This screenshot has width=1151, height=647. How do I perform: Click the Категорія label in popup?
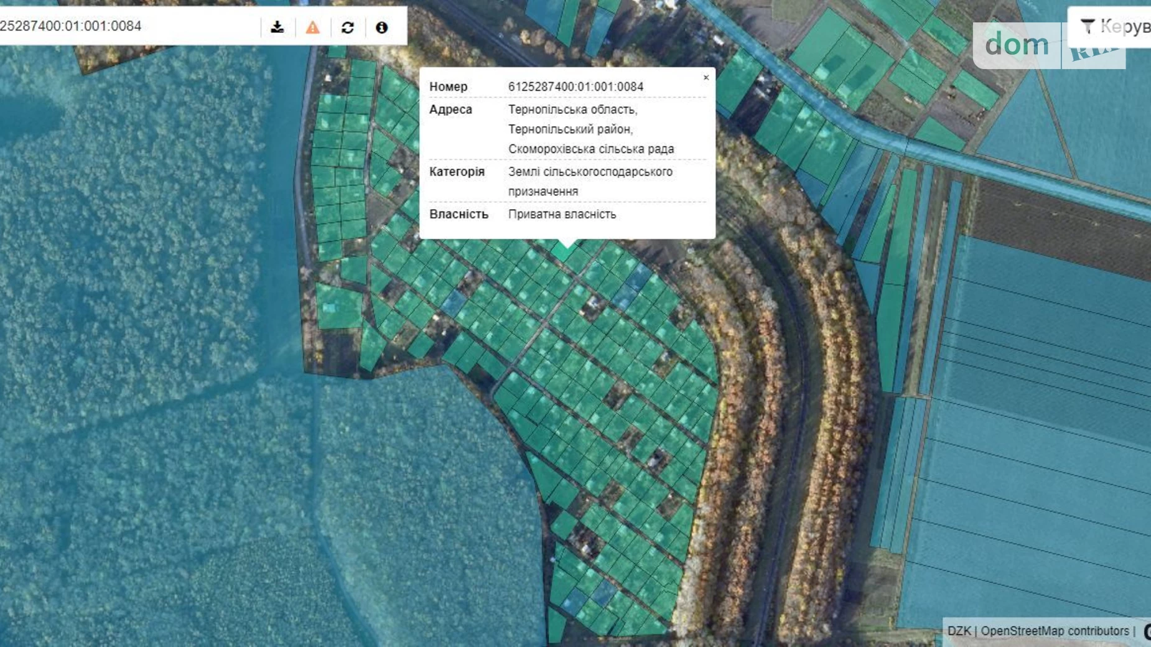(457, 172)
